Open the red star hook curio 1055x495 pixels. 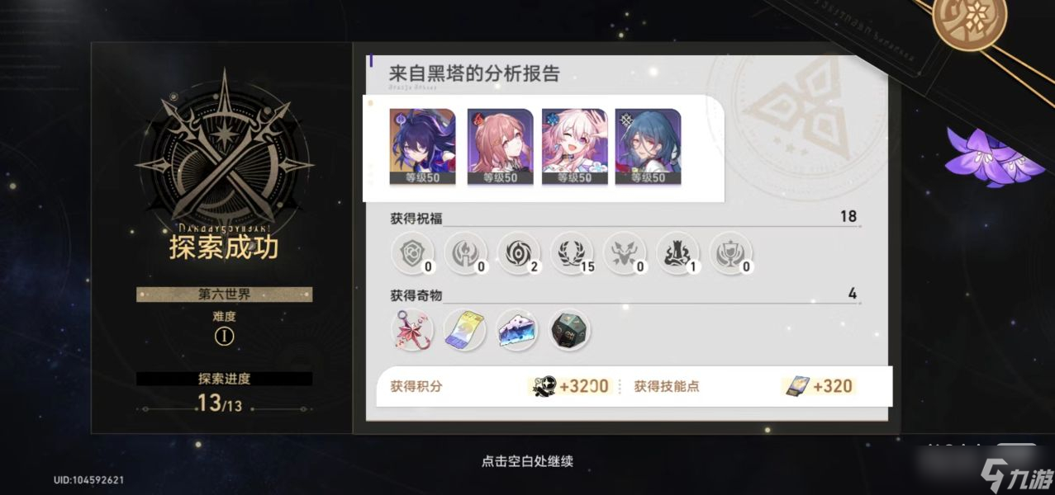[411, 330]
